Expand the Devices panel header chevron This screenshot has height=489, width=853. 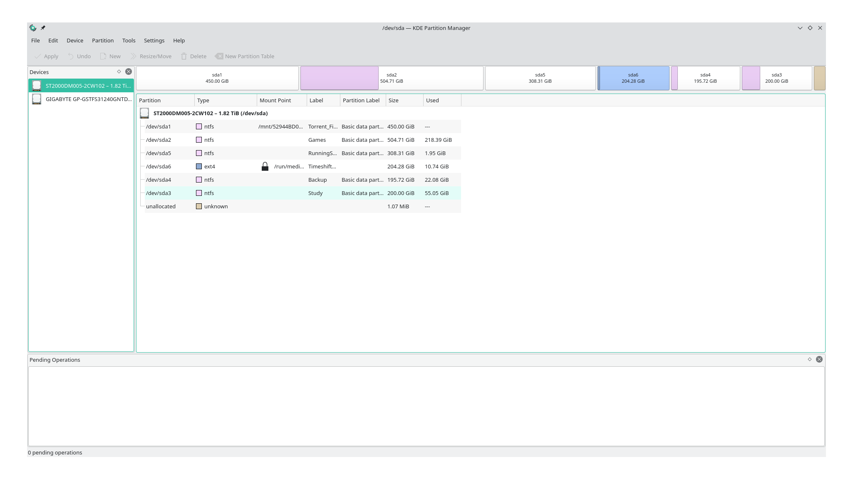click(119, 72)
